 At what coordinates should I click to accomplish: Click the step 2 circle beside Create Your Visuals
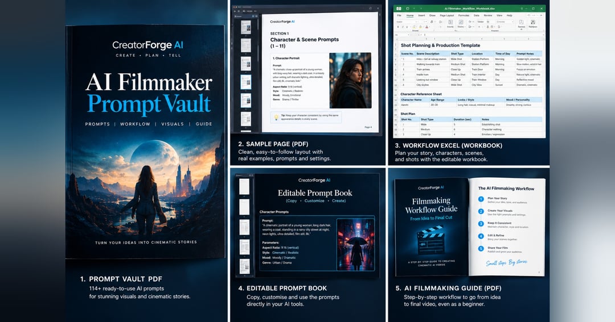pos(481,211)
